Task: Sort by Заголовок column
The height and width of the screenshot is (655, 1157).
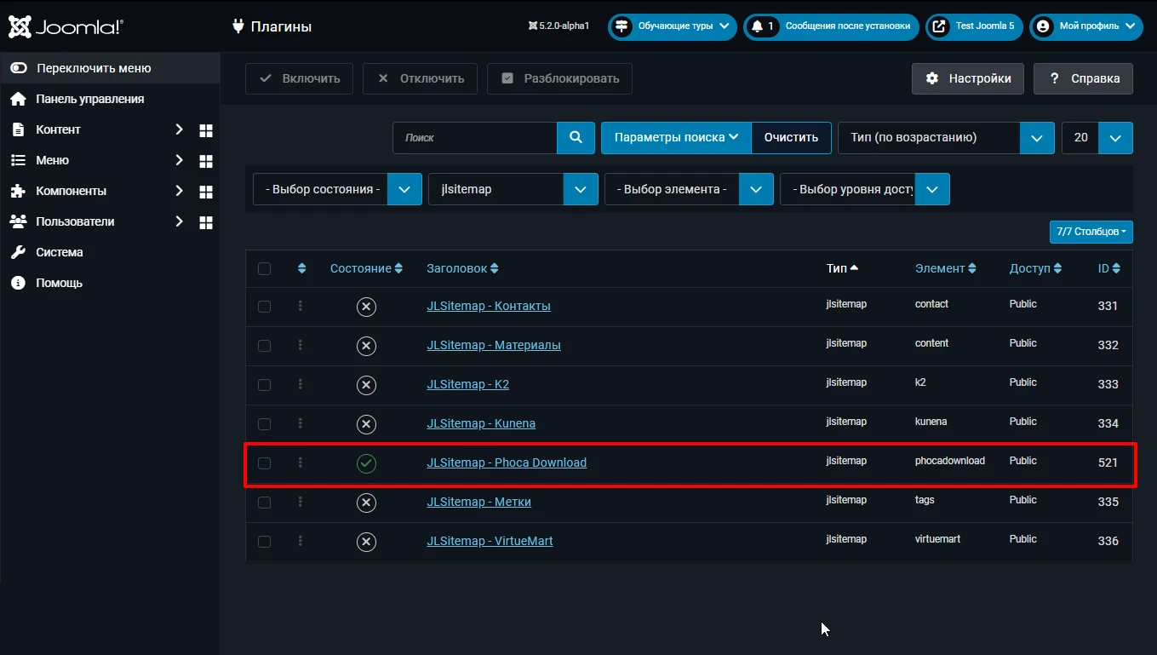Action: (x=462, y=268)
